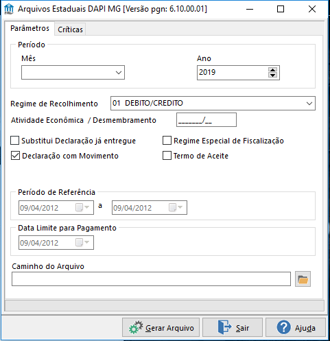The height and width of the screenshot is (341, 330).
Task: Open the second Período de Referência date calendar
Action: tap(176, 208)
